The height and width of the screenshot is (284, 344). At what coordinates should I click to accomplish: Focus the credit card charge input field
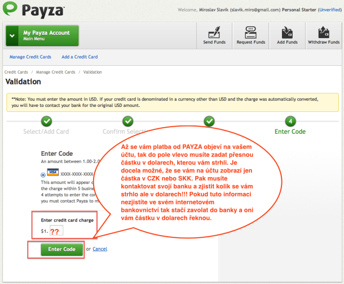(x=56, y=231)
